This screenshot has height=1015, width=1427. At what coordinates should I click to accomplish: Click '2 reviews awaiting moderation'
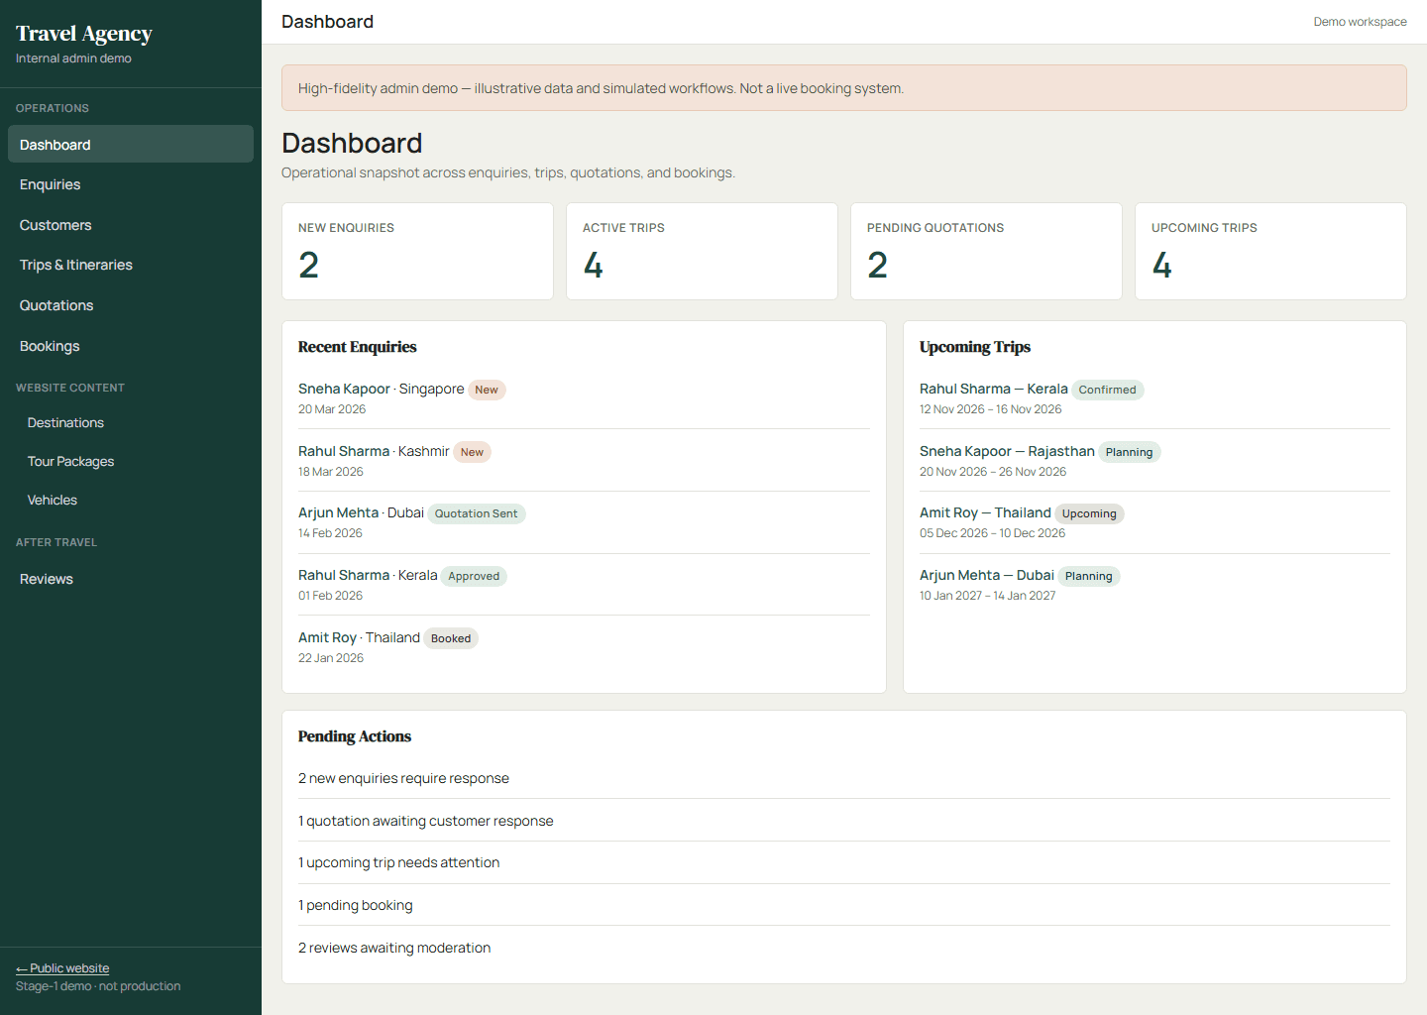(394, 948)
